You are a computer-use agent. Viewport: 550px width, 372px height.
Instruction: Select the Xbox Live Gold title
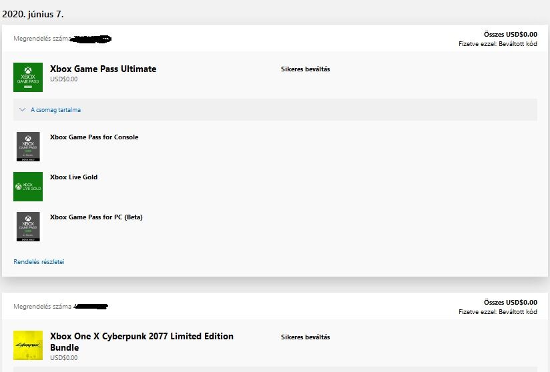(73, 177)
